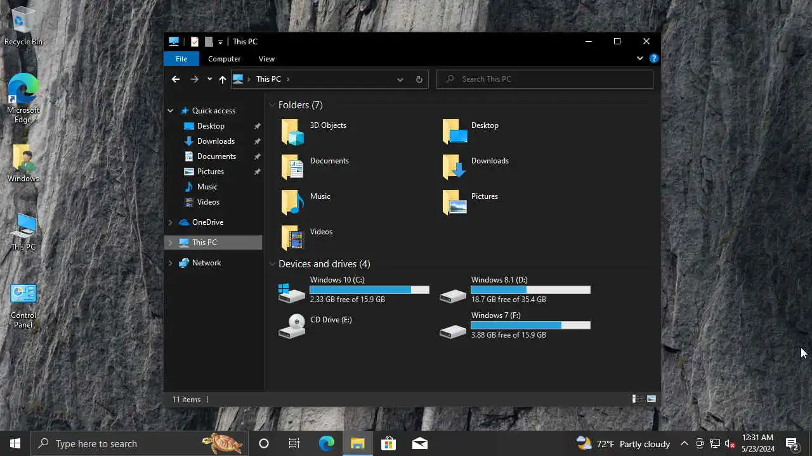Click the Forward navigation arrow
This screenshot has width=812, height=456.
pos(195,79)
